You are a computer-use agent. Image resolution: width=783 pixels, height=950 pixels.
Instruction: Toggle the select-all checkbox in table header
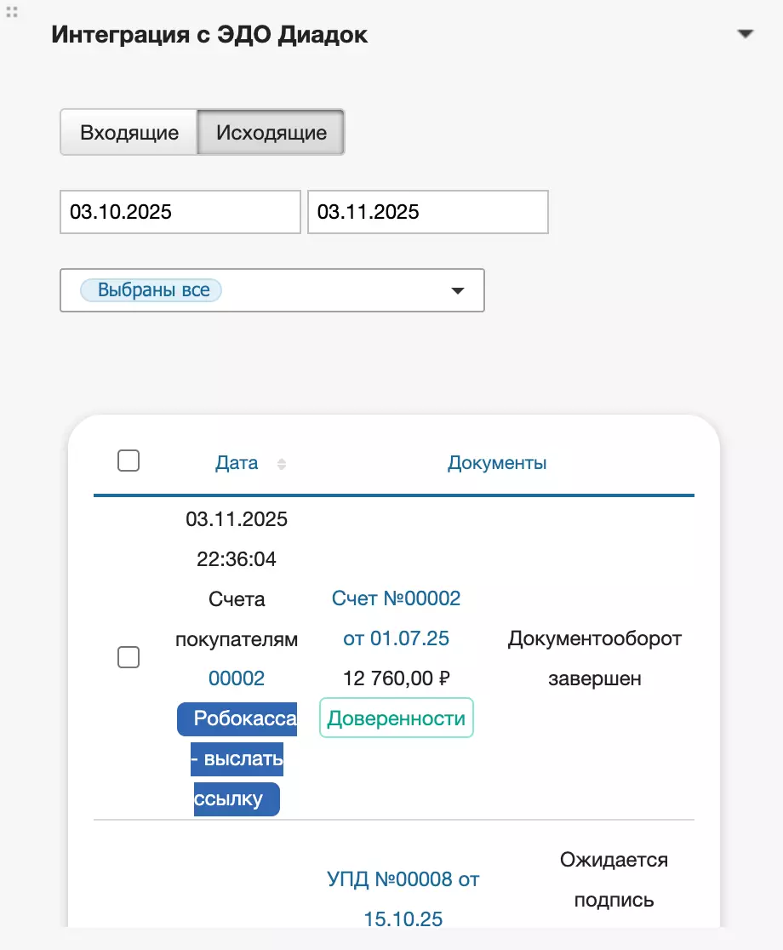point(129,461)
